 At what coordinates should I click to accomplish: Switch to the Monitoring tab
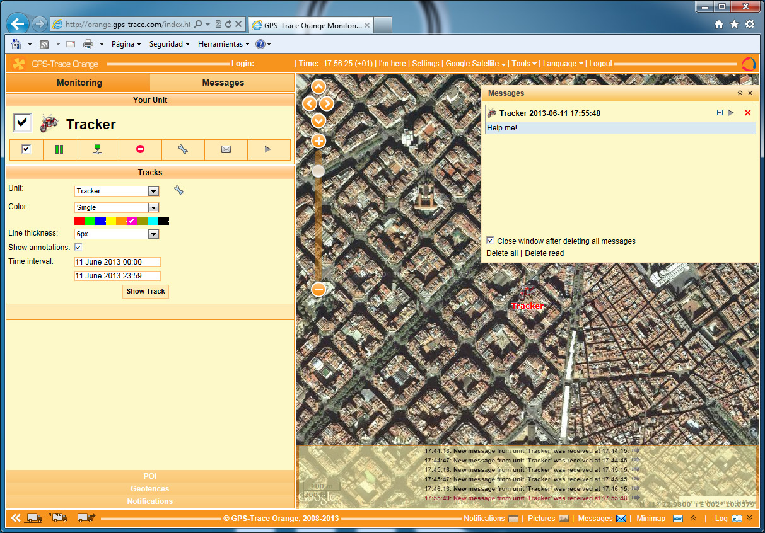coord(79,83)
